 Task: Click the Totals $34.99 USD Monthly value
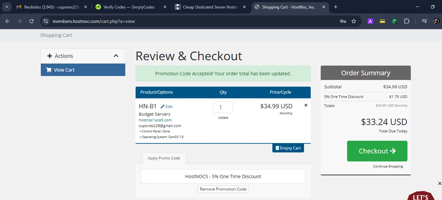click(392, 105)
